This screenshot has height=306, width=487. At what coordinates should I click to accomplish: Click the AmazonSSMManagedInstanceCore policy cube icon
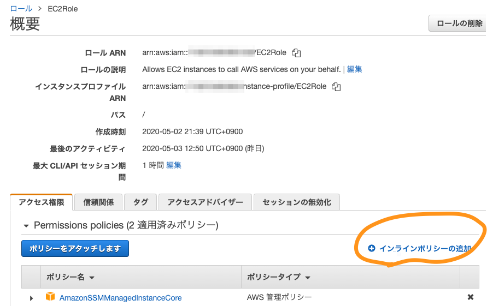click(50, 296)
